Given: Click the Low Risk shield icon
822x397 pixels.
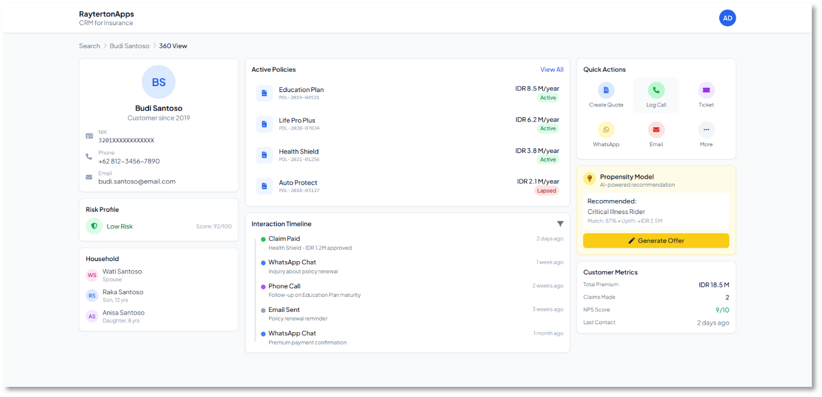Looking at the screenshot, I should tap(94, 226).
